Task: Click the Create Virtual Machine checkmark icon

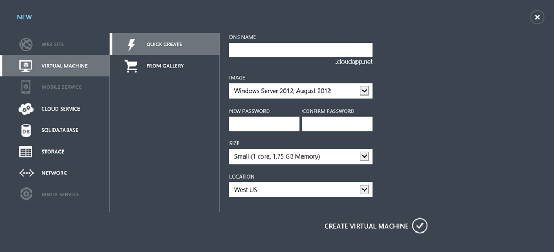Action: pos(420,226)
